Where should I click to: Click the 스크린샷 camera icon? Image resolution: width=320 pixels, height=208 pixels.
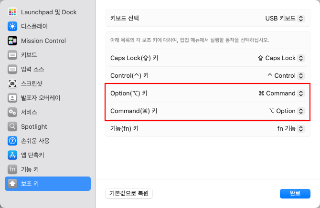coord(12,83)
